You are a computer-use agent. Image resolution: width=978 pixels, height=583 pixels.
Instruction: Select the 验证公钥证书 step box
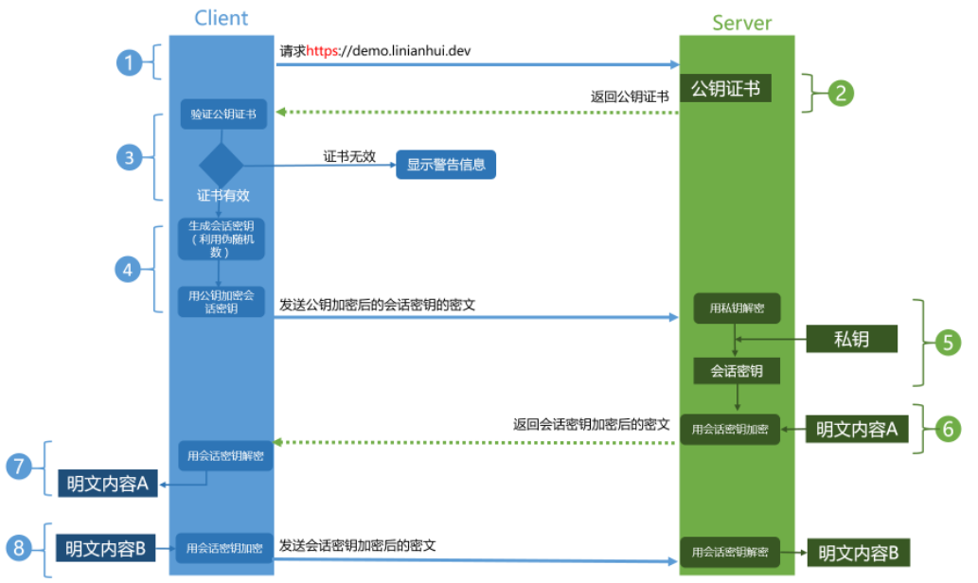223,115
